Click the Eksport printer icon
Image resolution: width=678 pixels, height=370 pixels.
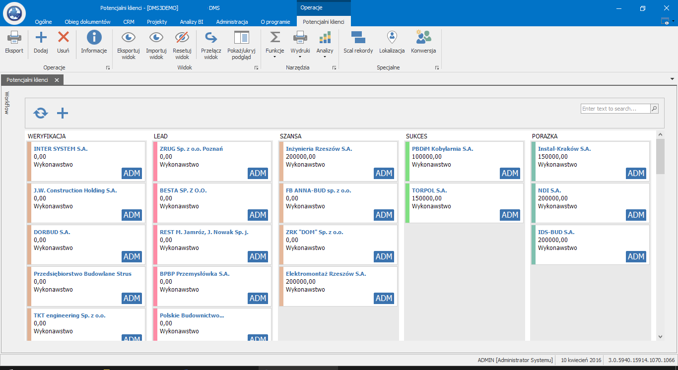[14, 37]
